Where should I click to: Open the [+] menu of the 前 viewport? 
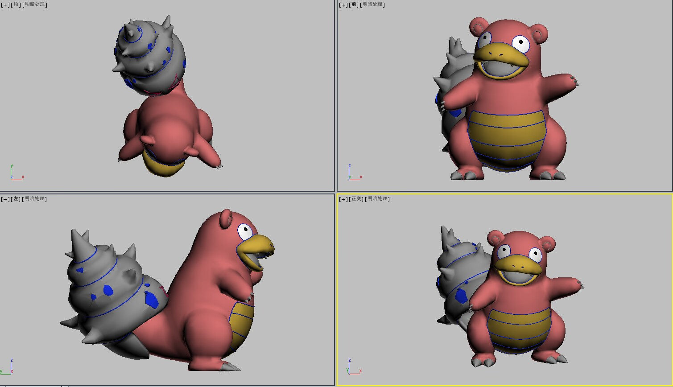click(x=343, y=4)
